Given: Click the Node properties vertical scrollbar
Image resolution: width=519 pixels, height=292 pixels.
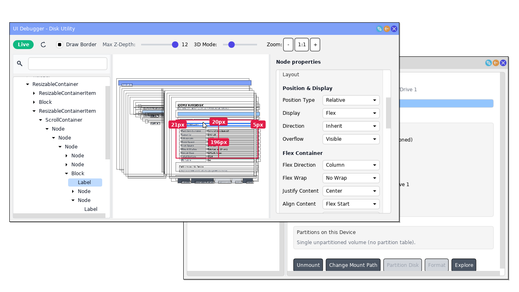Looking at the screenshot, I should [388, 113].
